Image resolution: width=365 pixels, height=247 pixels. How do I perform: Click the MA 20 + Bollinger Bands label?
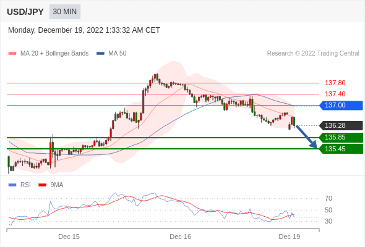coord(54,54)
